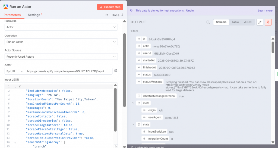278x148 pixels.
Task: Click the search icon in the OUTPUT header
Action: tap(208, 22)
